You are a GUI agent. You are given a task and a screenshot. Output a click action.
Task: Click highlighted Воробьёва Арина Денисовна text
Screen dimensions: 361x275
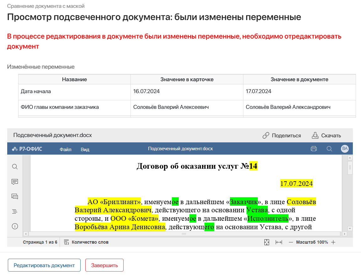pyautogui.click(x=120, y=227)
